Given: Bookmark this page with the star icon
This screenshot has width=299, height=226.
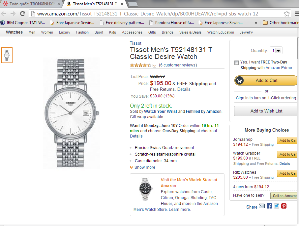Looking at the screenshot, I should [287, 13].
